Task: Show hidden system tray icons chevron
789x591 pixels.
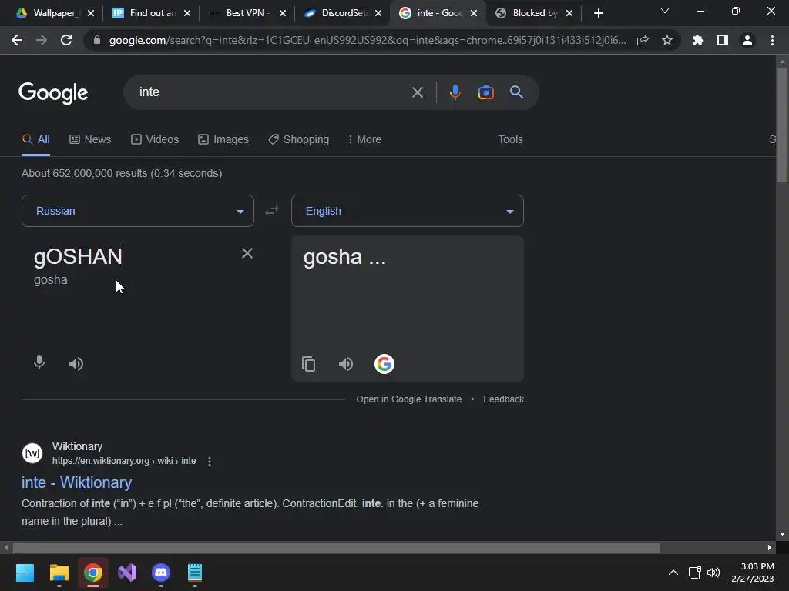Action: click(x=673, y=573)
